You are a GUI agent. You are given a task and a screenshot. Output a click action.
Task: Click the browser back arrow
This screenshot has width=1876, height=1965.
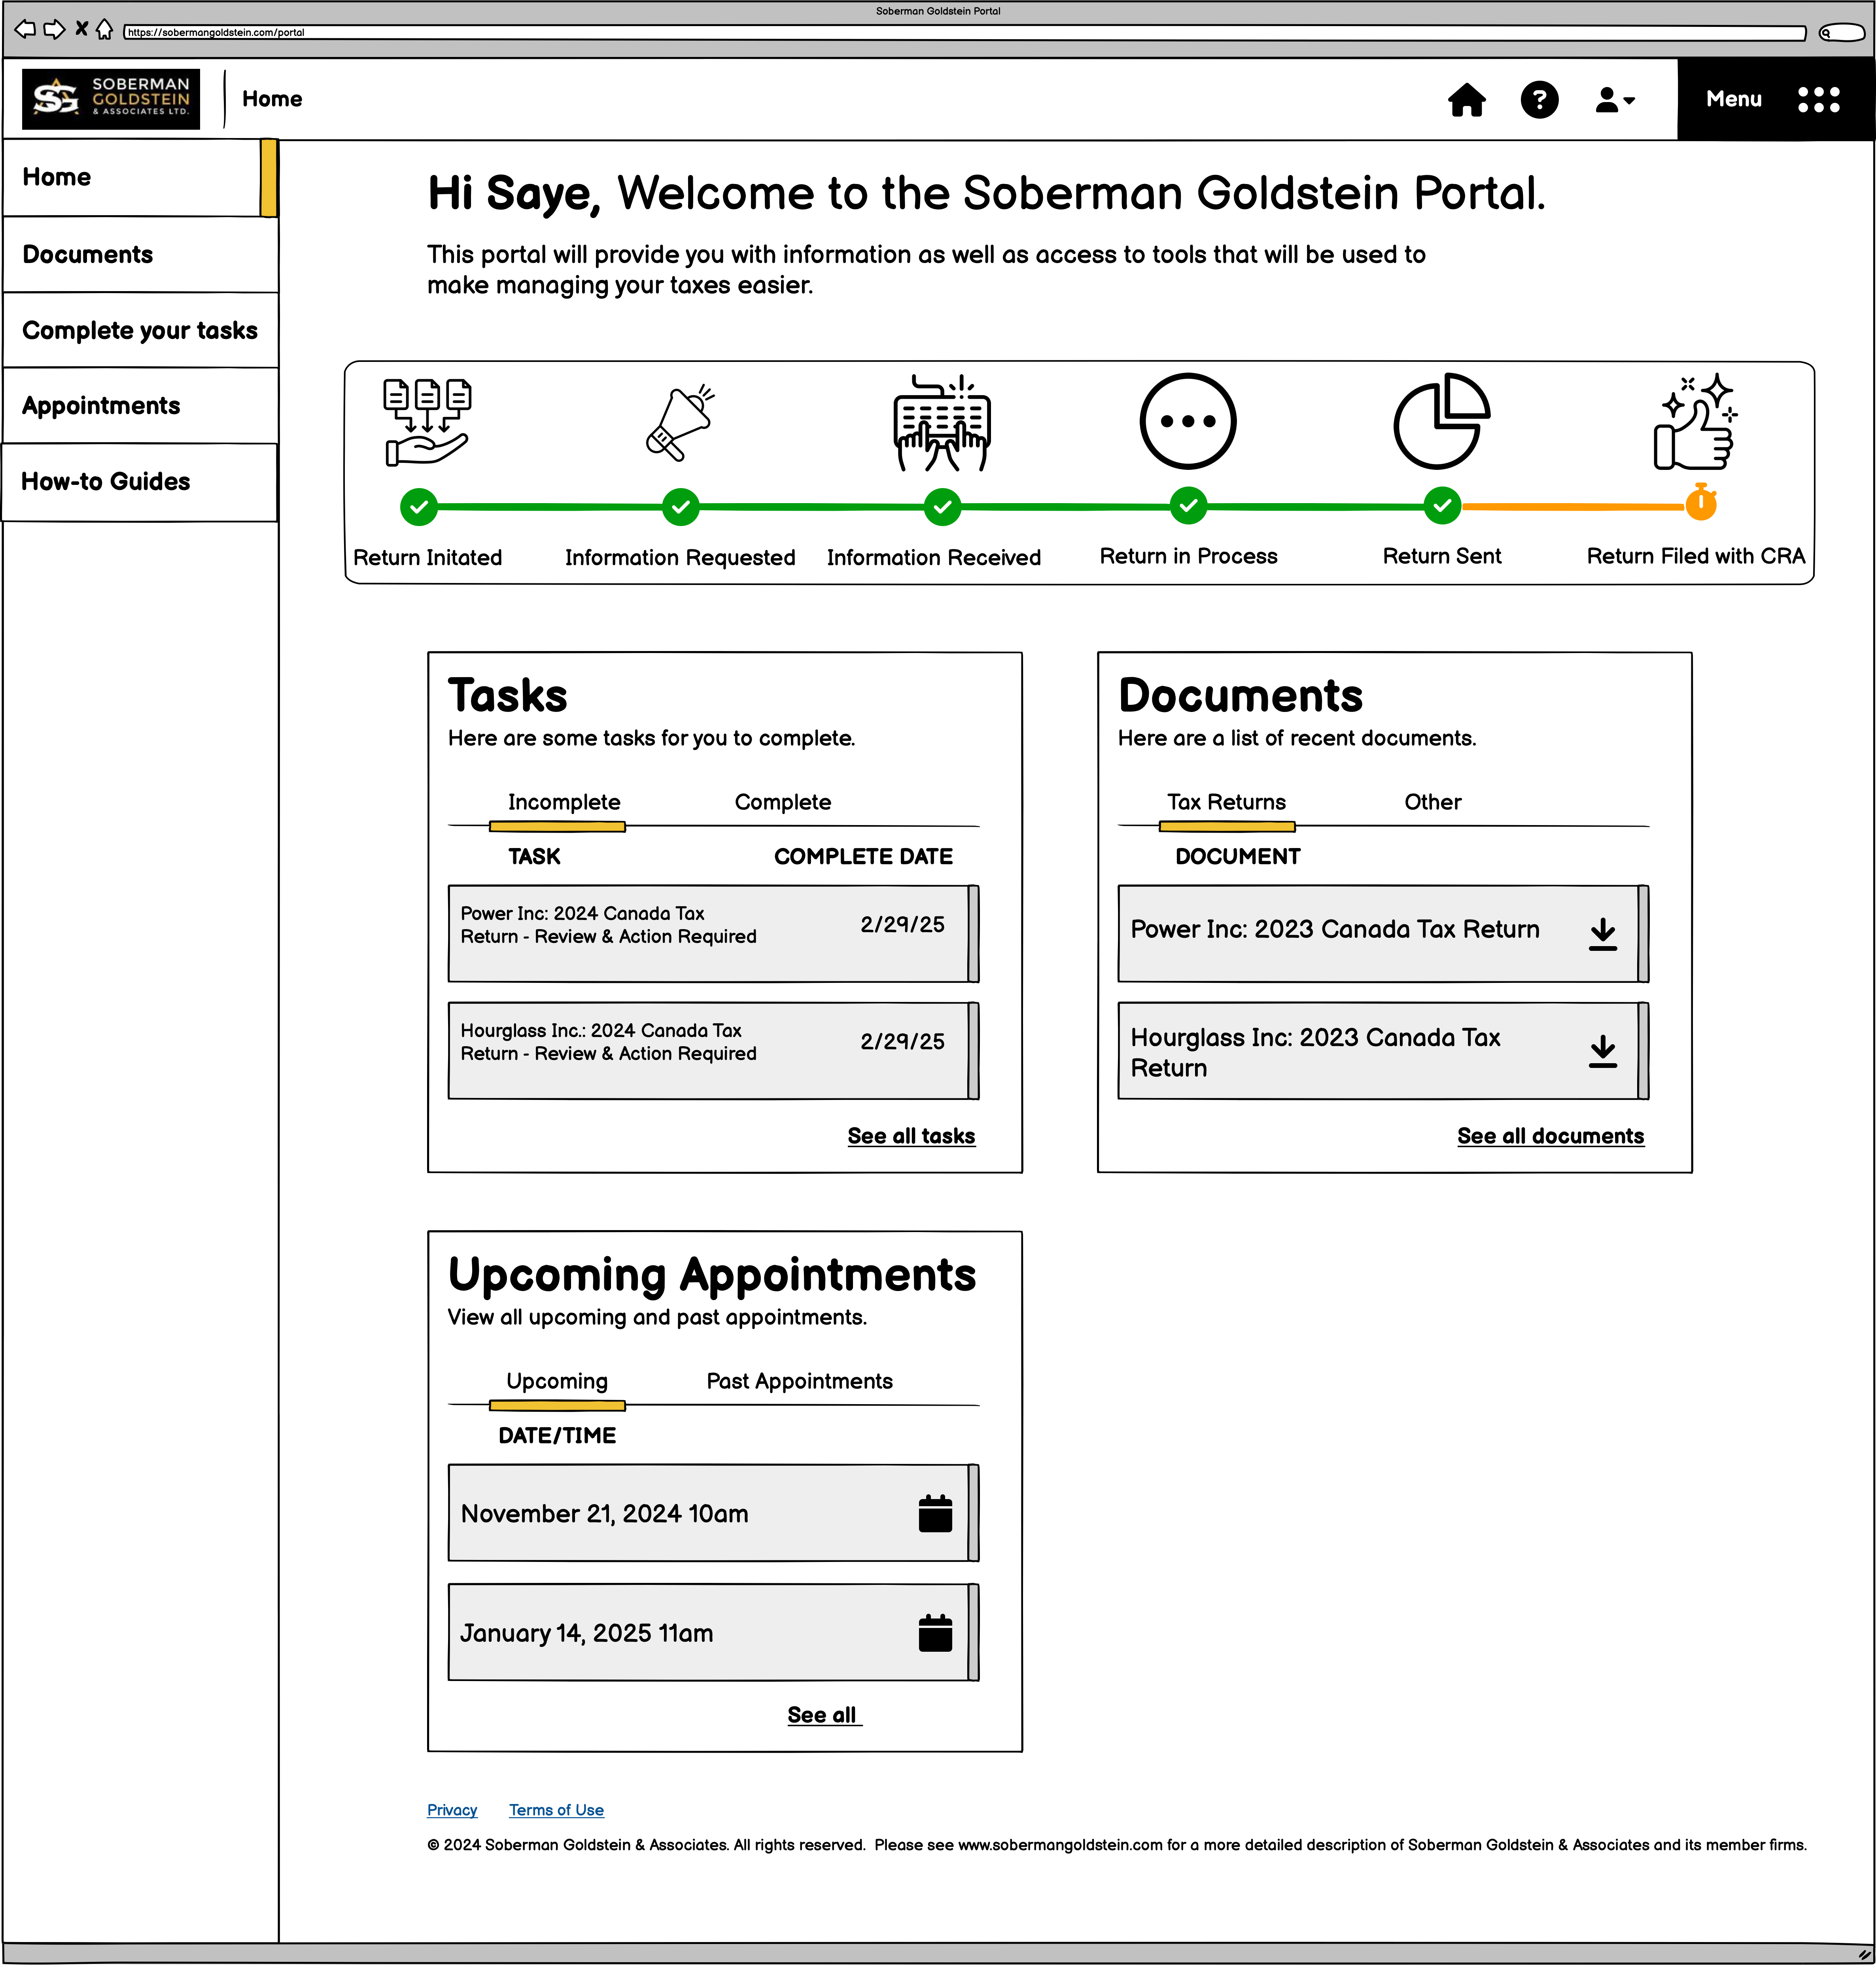tap(25, 30)
